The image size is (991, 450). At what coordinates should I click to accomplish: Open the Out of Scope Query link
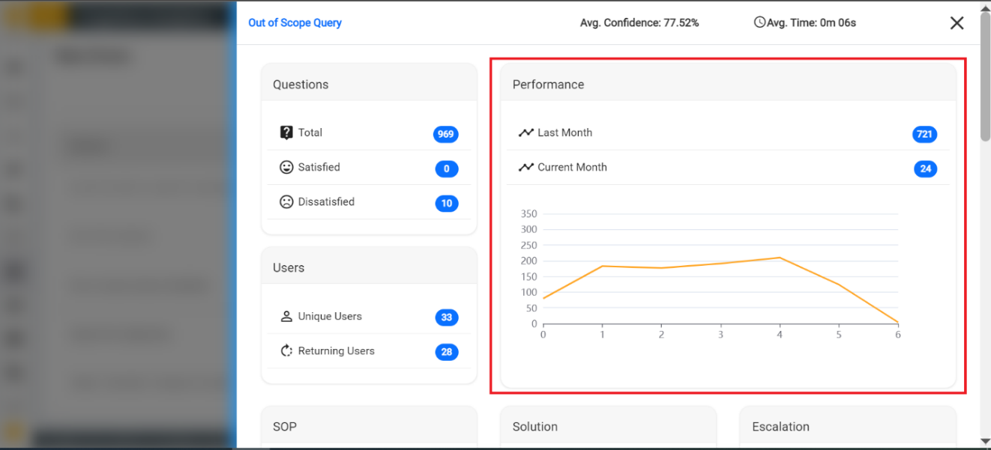[x=295, y=22]
